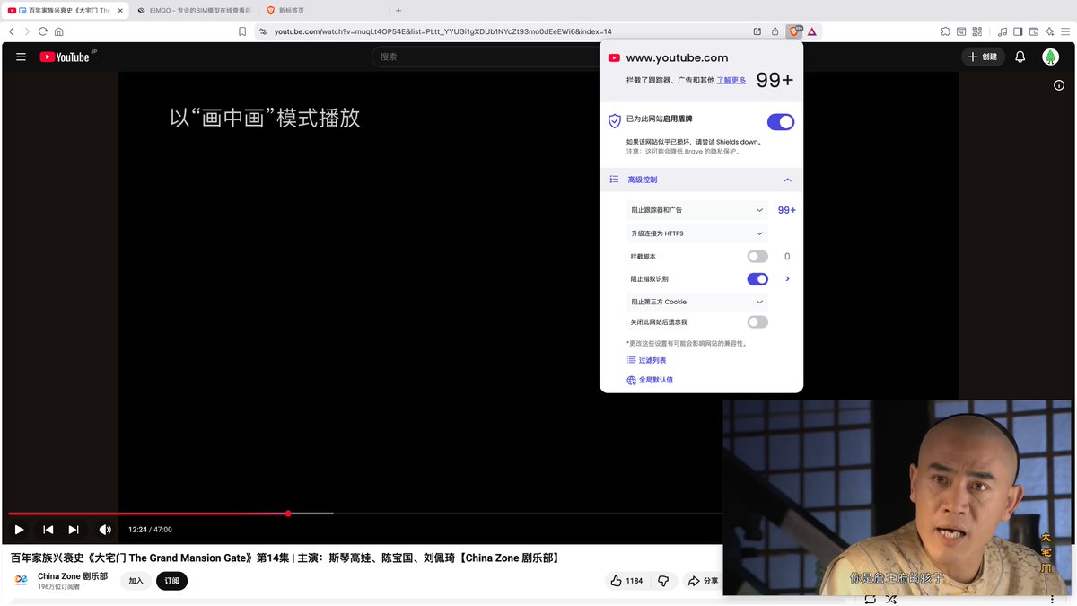The height and width of the screenshot is (606, 1077).
Task: Go back with browser back arrow
Action: 12,31
